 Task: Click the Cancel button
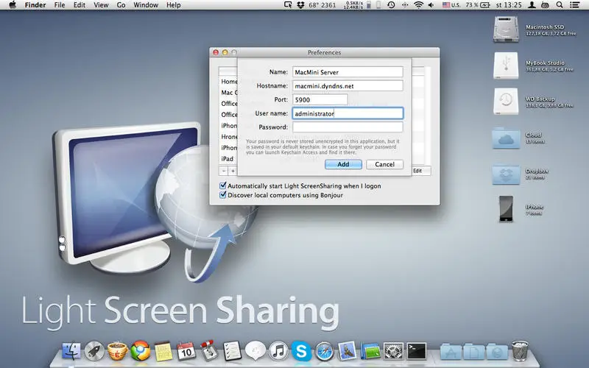(x=384, y=164)
